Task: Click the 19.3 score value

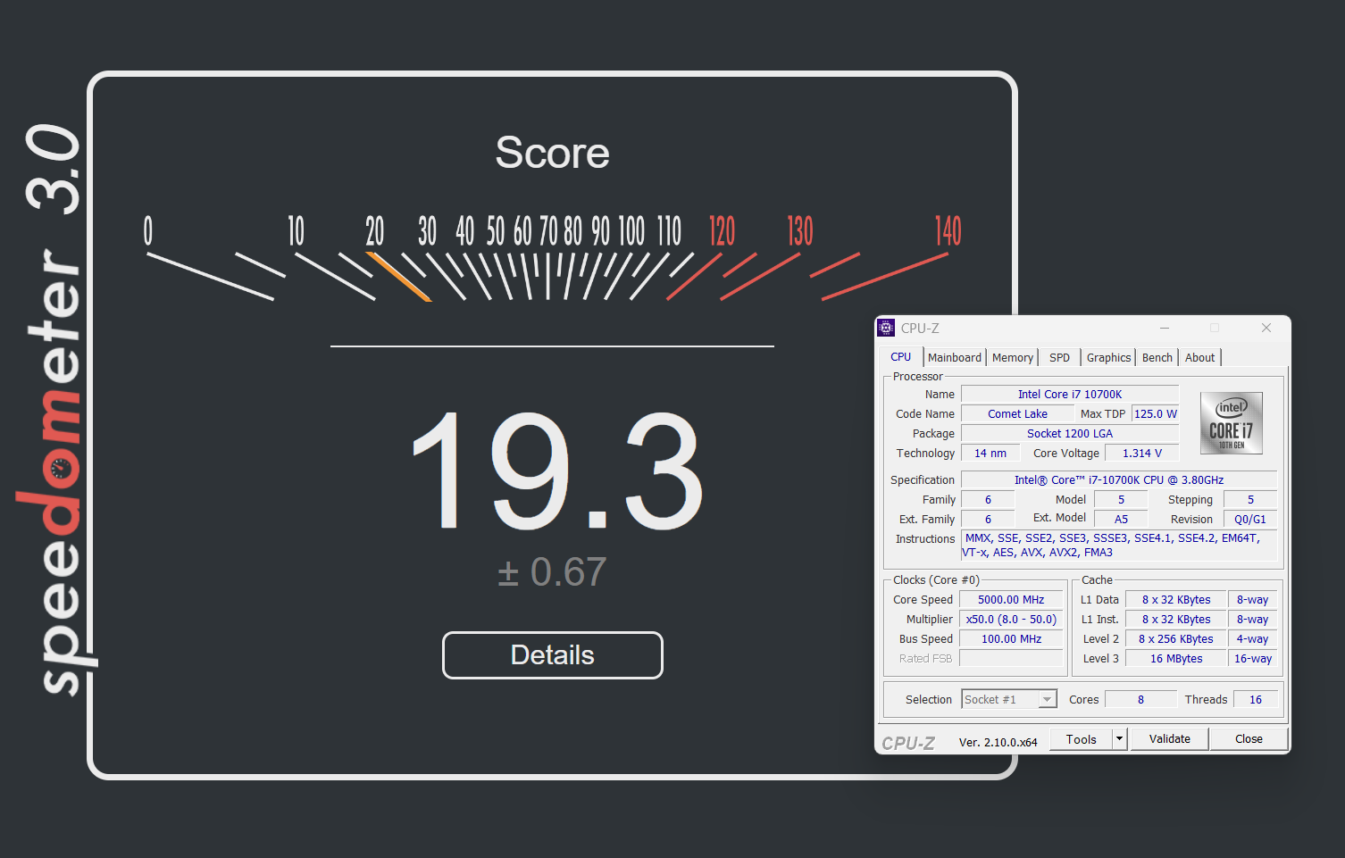Action: coord(557,470)
